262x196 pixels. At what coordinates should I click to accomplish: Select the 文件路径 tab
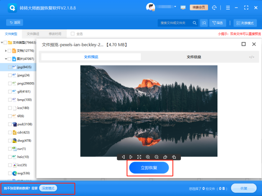click(x=33, y=34)
